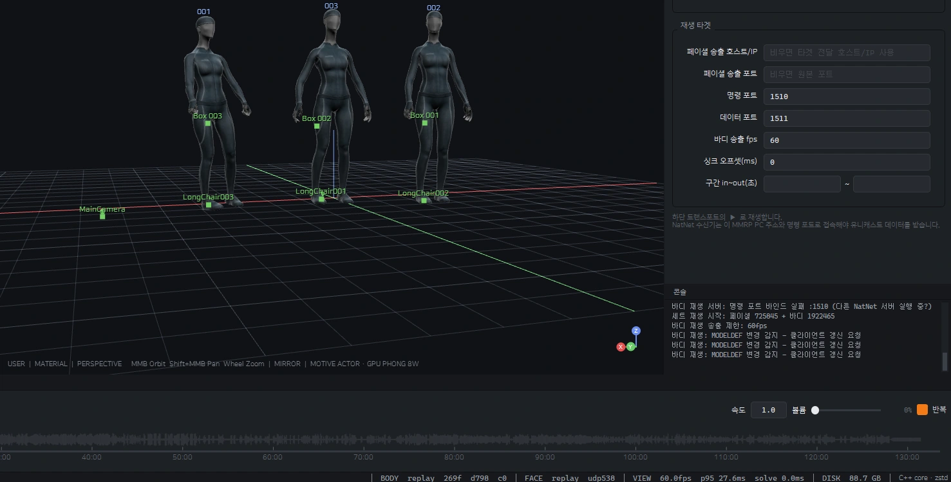Focus the 구간 out end time field
This screenshot has width=951, height=482.
click(x=892, y=184)
